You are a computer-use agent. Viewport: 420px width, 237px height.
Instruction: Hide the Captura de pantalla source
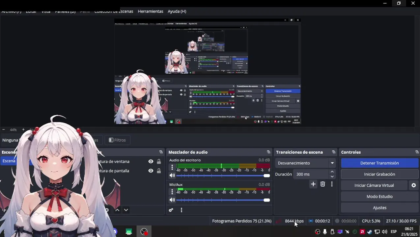(151, 171)
